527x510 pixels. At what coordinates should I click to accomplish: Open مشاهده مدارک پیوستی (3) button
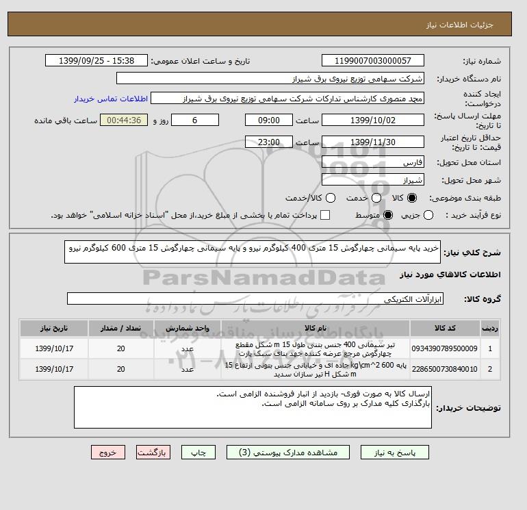point(288,452)
